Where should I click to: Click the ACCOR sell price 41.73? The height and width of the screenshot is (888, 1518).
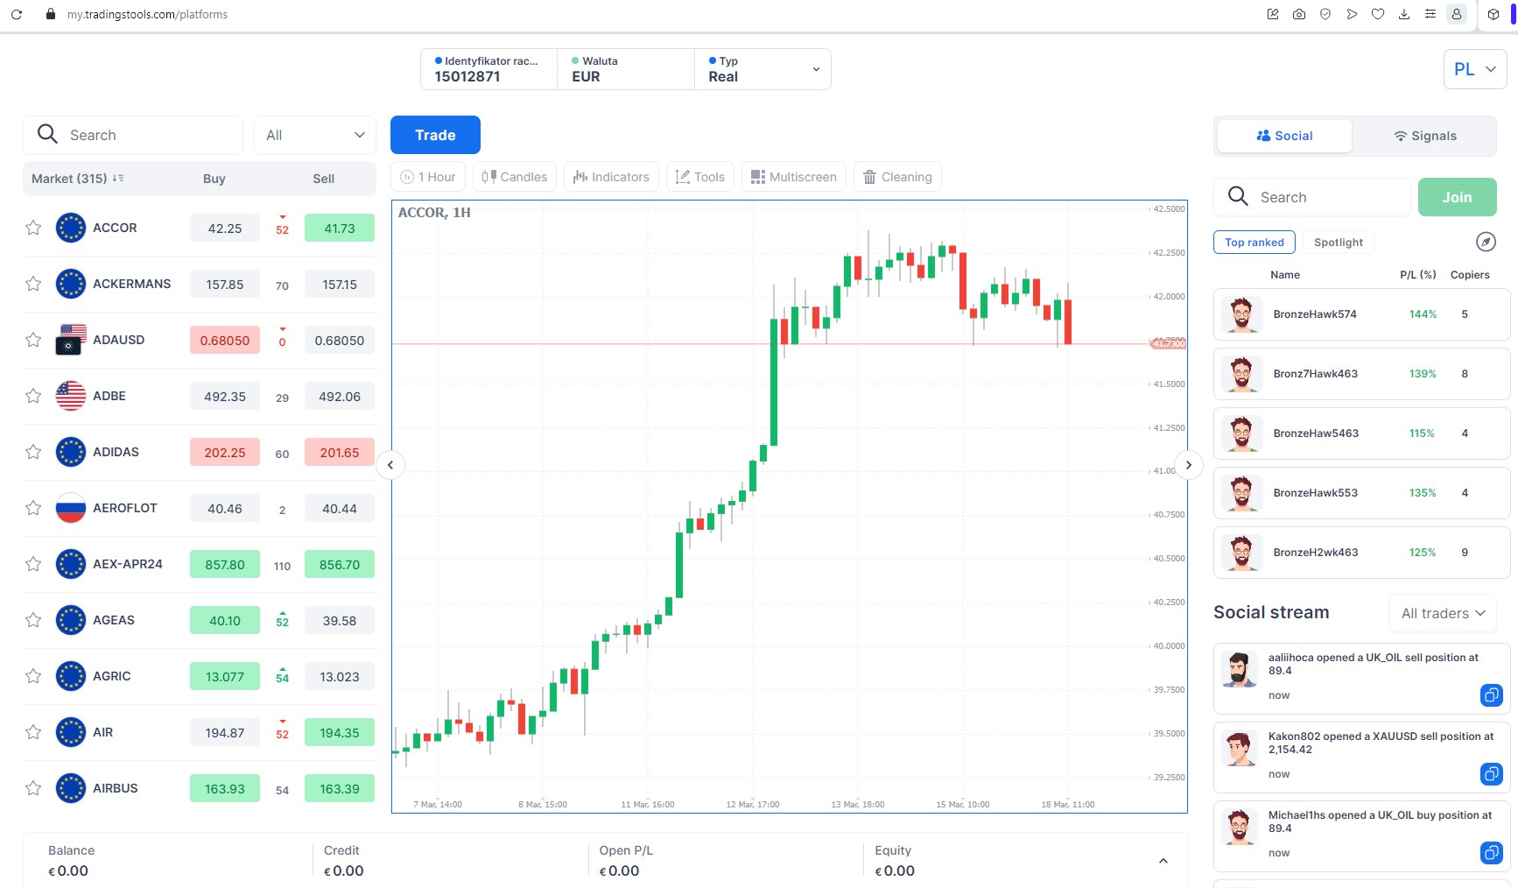[340, 229]
